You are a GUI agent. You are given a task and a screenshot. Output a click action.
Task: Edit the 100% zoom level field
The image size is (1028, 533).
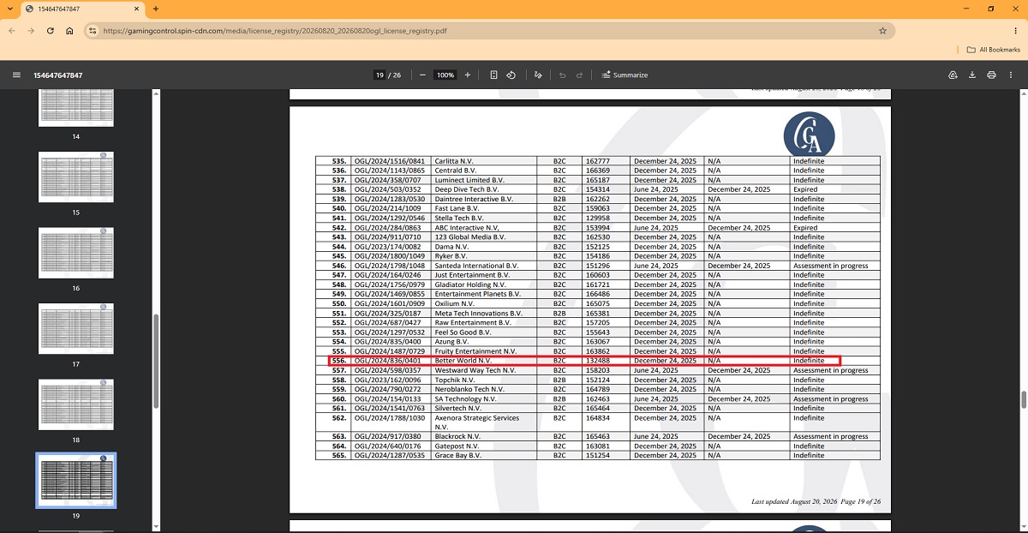coord(445,75)
